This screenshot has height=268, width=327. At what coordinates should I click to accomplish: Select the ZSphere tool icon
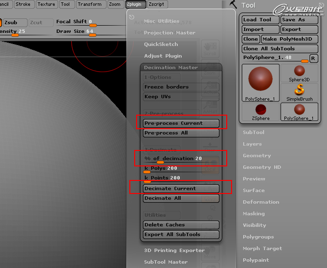[x=261, y=112]
